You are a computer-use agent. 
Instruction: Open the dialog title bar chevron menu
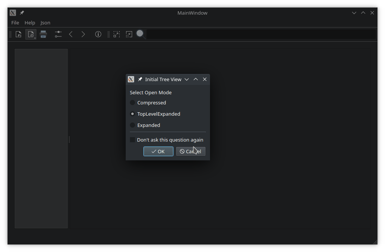point(187,79)
